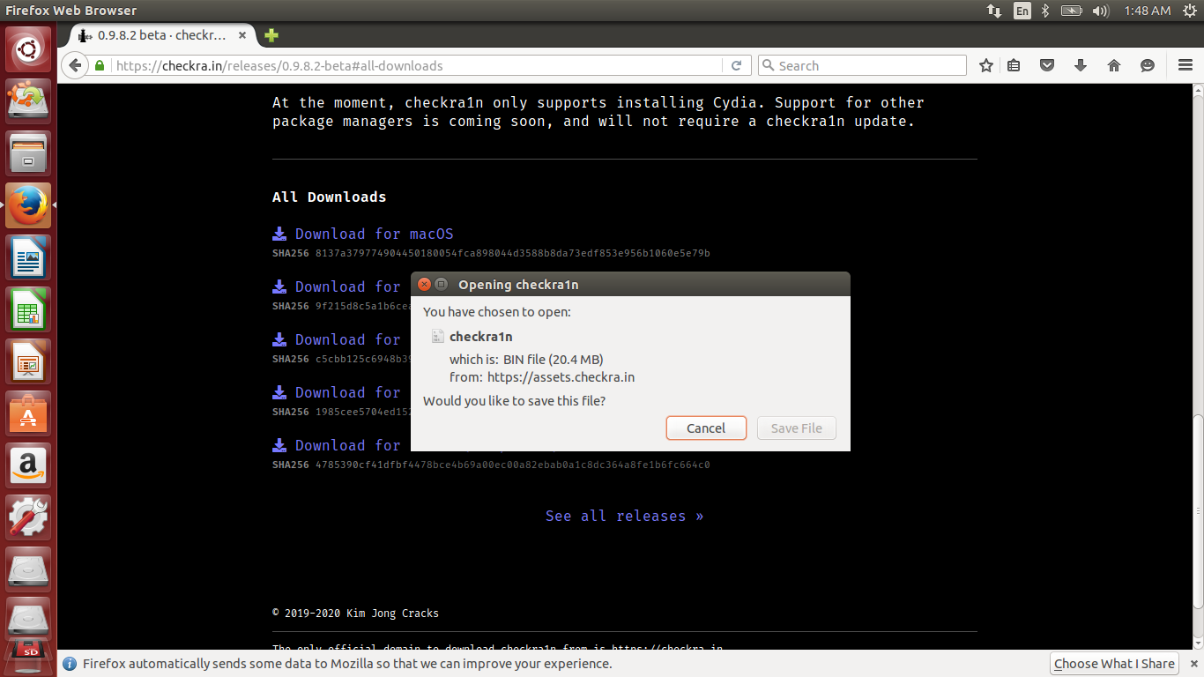Click the Hello chat smiley icon
The width and height of the screenshot is (1204, 677).
[1148, 65]
